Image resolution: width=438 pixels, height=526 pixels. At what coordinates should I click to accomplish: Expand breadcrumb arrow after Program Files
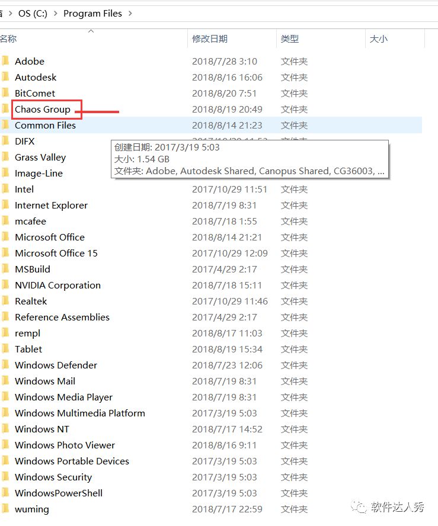click(x=130, y=14)
